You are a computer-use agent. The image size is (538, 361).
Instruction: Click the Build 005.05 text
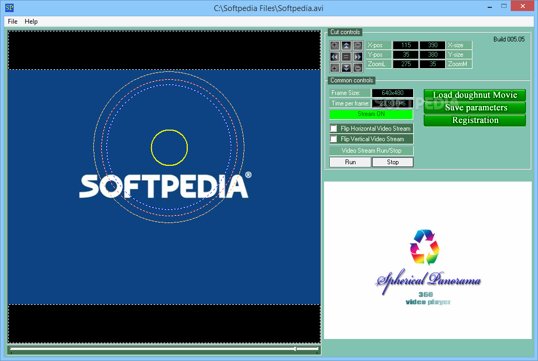509,39
